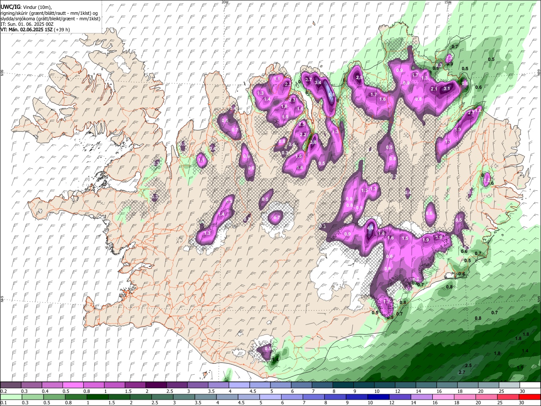Click the "UWC/IG: Vindur (10m)" title line

tap(26, 7)
